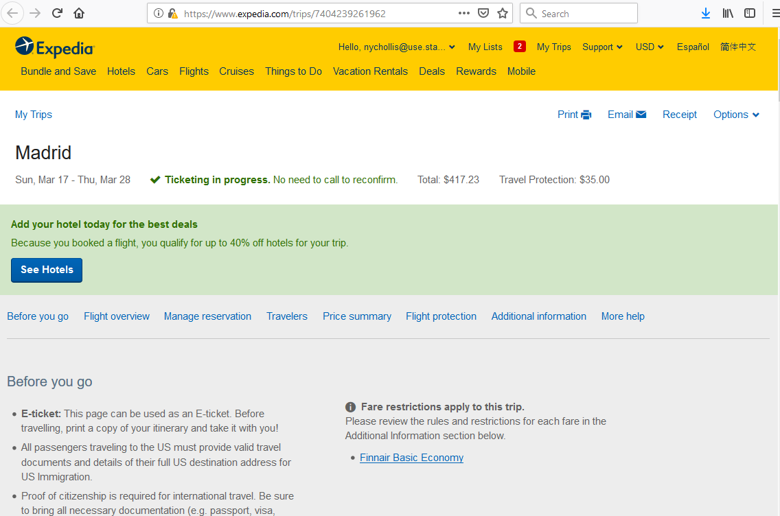Open the Firefox downloads arrow
This screenshot has height=516, width=780.
point(705,13)
